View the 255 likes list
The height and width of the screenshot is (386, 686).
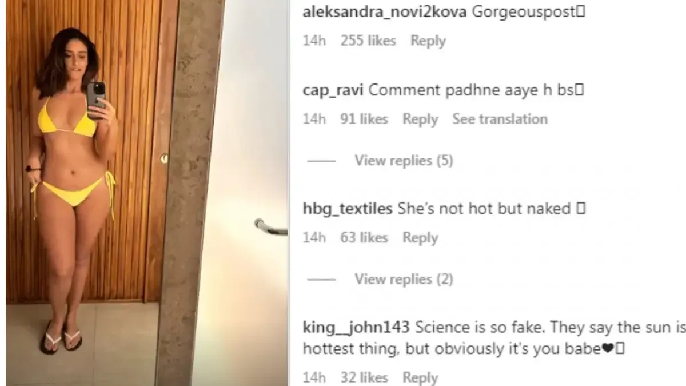(368, 41)
